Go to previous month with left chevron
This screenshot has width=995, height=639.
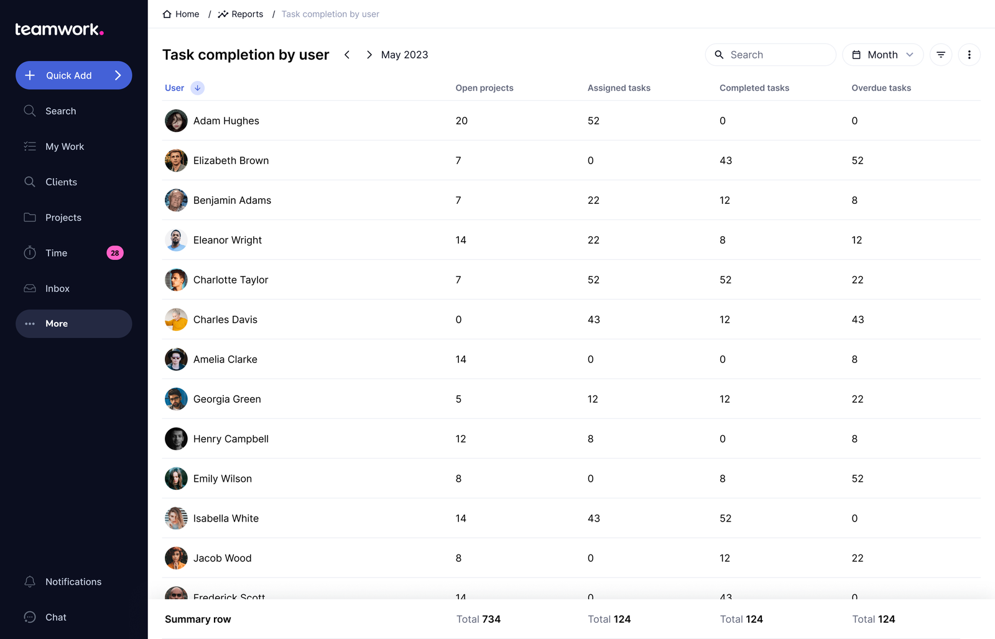coord(347,55)
